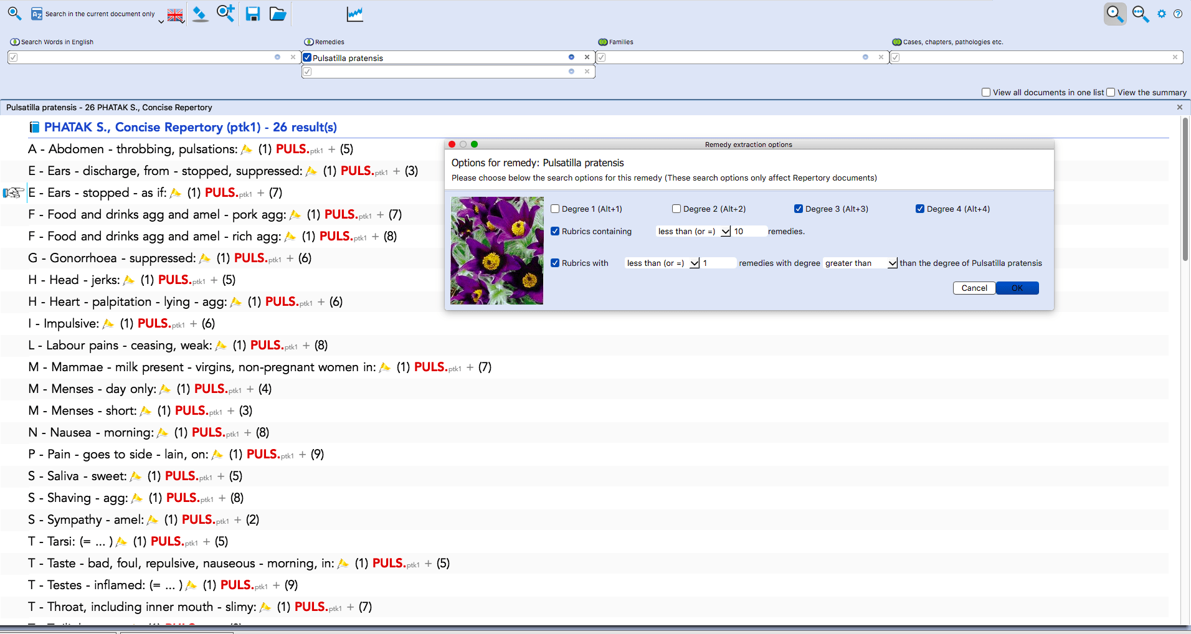Click the magnifier-with-plus search icon
The image size is (1191, 634).
point(225,13)
